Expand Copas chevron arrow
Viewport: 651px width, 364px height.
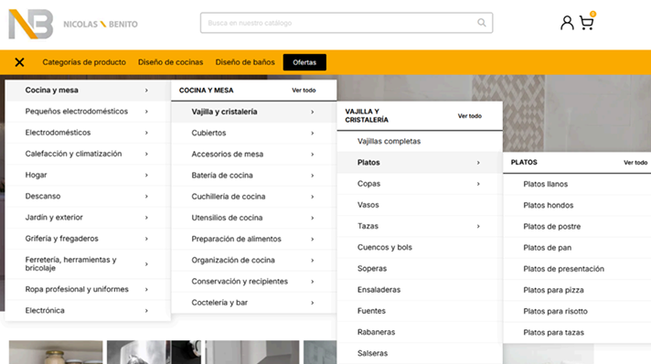478,184
